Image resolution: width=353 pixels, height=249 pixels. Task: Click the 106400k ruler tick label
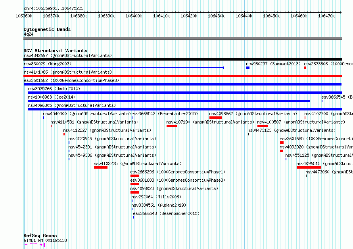134,16
